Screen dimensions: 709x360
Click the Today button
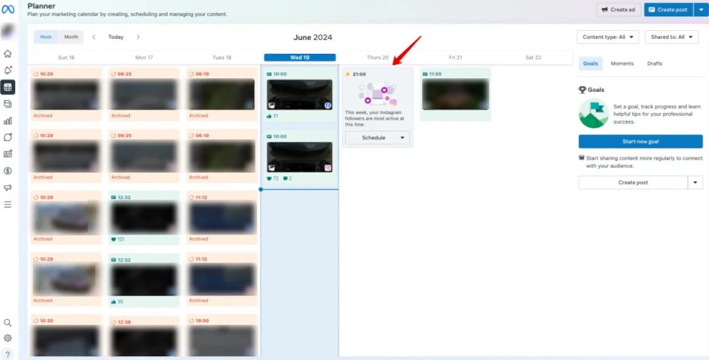click(x=116, y=37)
